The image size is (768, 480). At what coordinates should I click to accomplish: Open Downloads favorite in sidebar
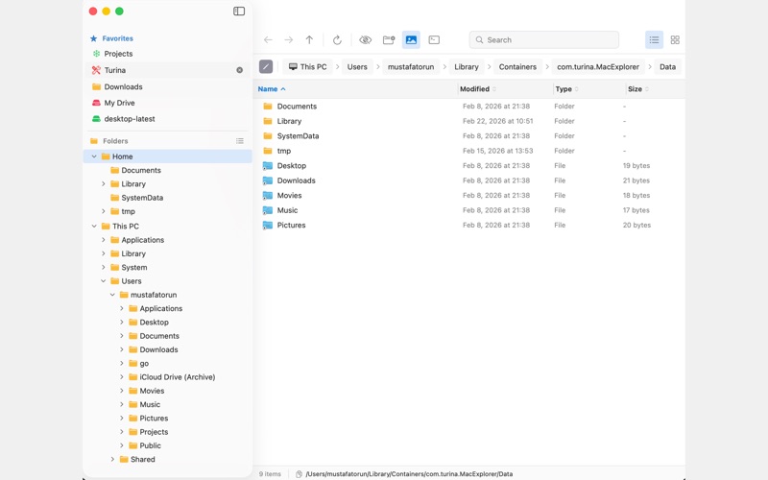[x=167, y=86]
